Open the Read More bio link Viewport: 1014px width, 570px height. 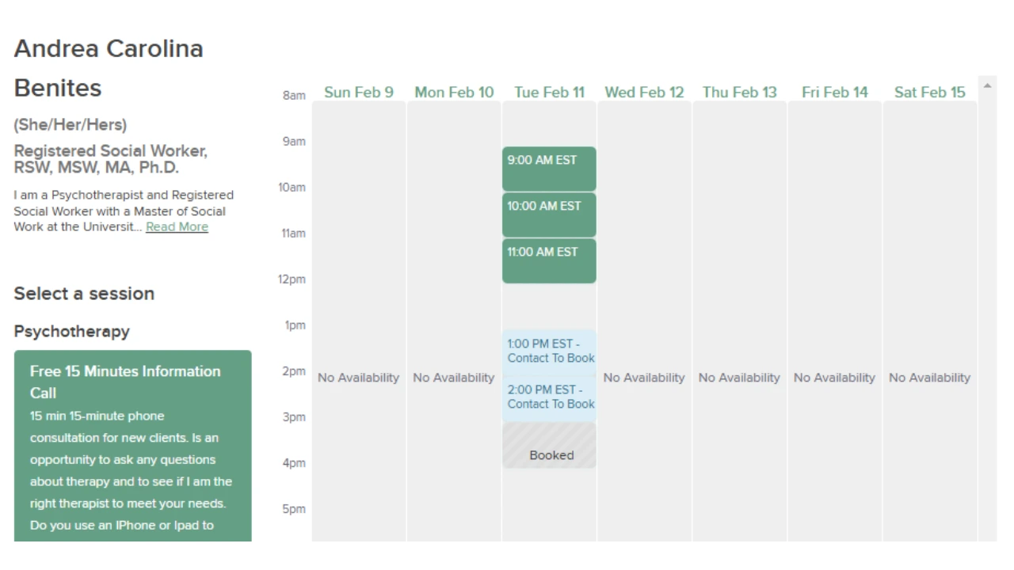tap(177, 227)
